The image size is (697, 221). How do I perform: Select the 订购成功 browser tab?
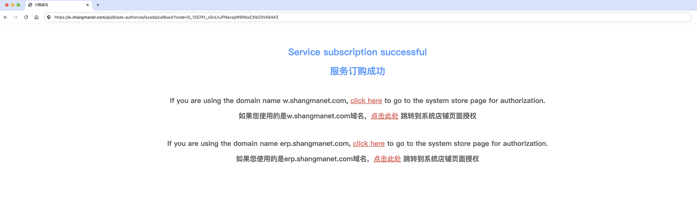pos(59,5)
